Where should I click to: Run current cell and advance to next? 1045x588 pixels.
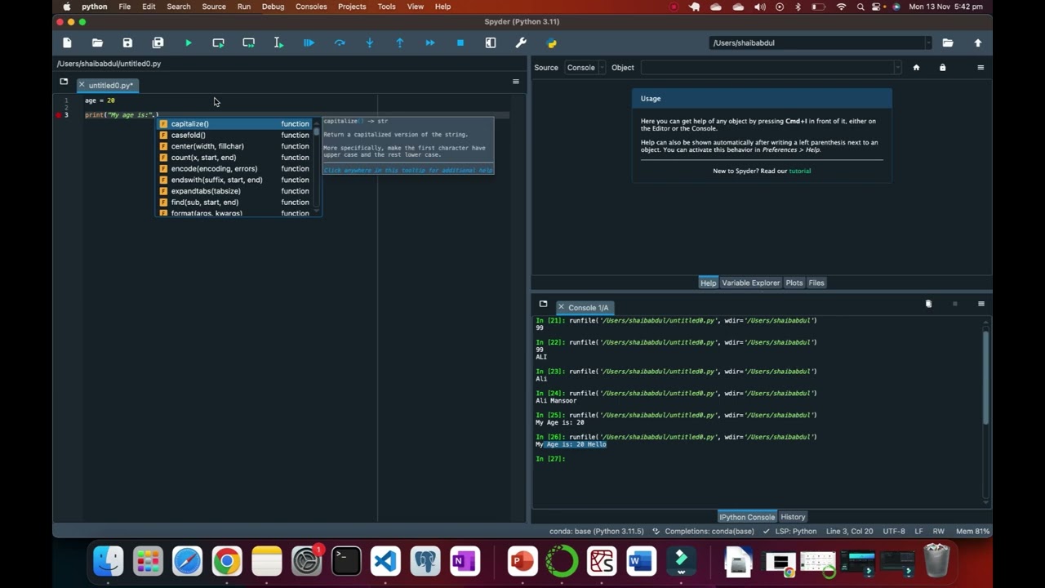(x=248, y=42)
